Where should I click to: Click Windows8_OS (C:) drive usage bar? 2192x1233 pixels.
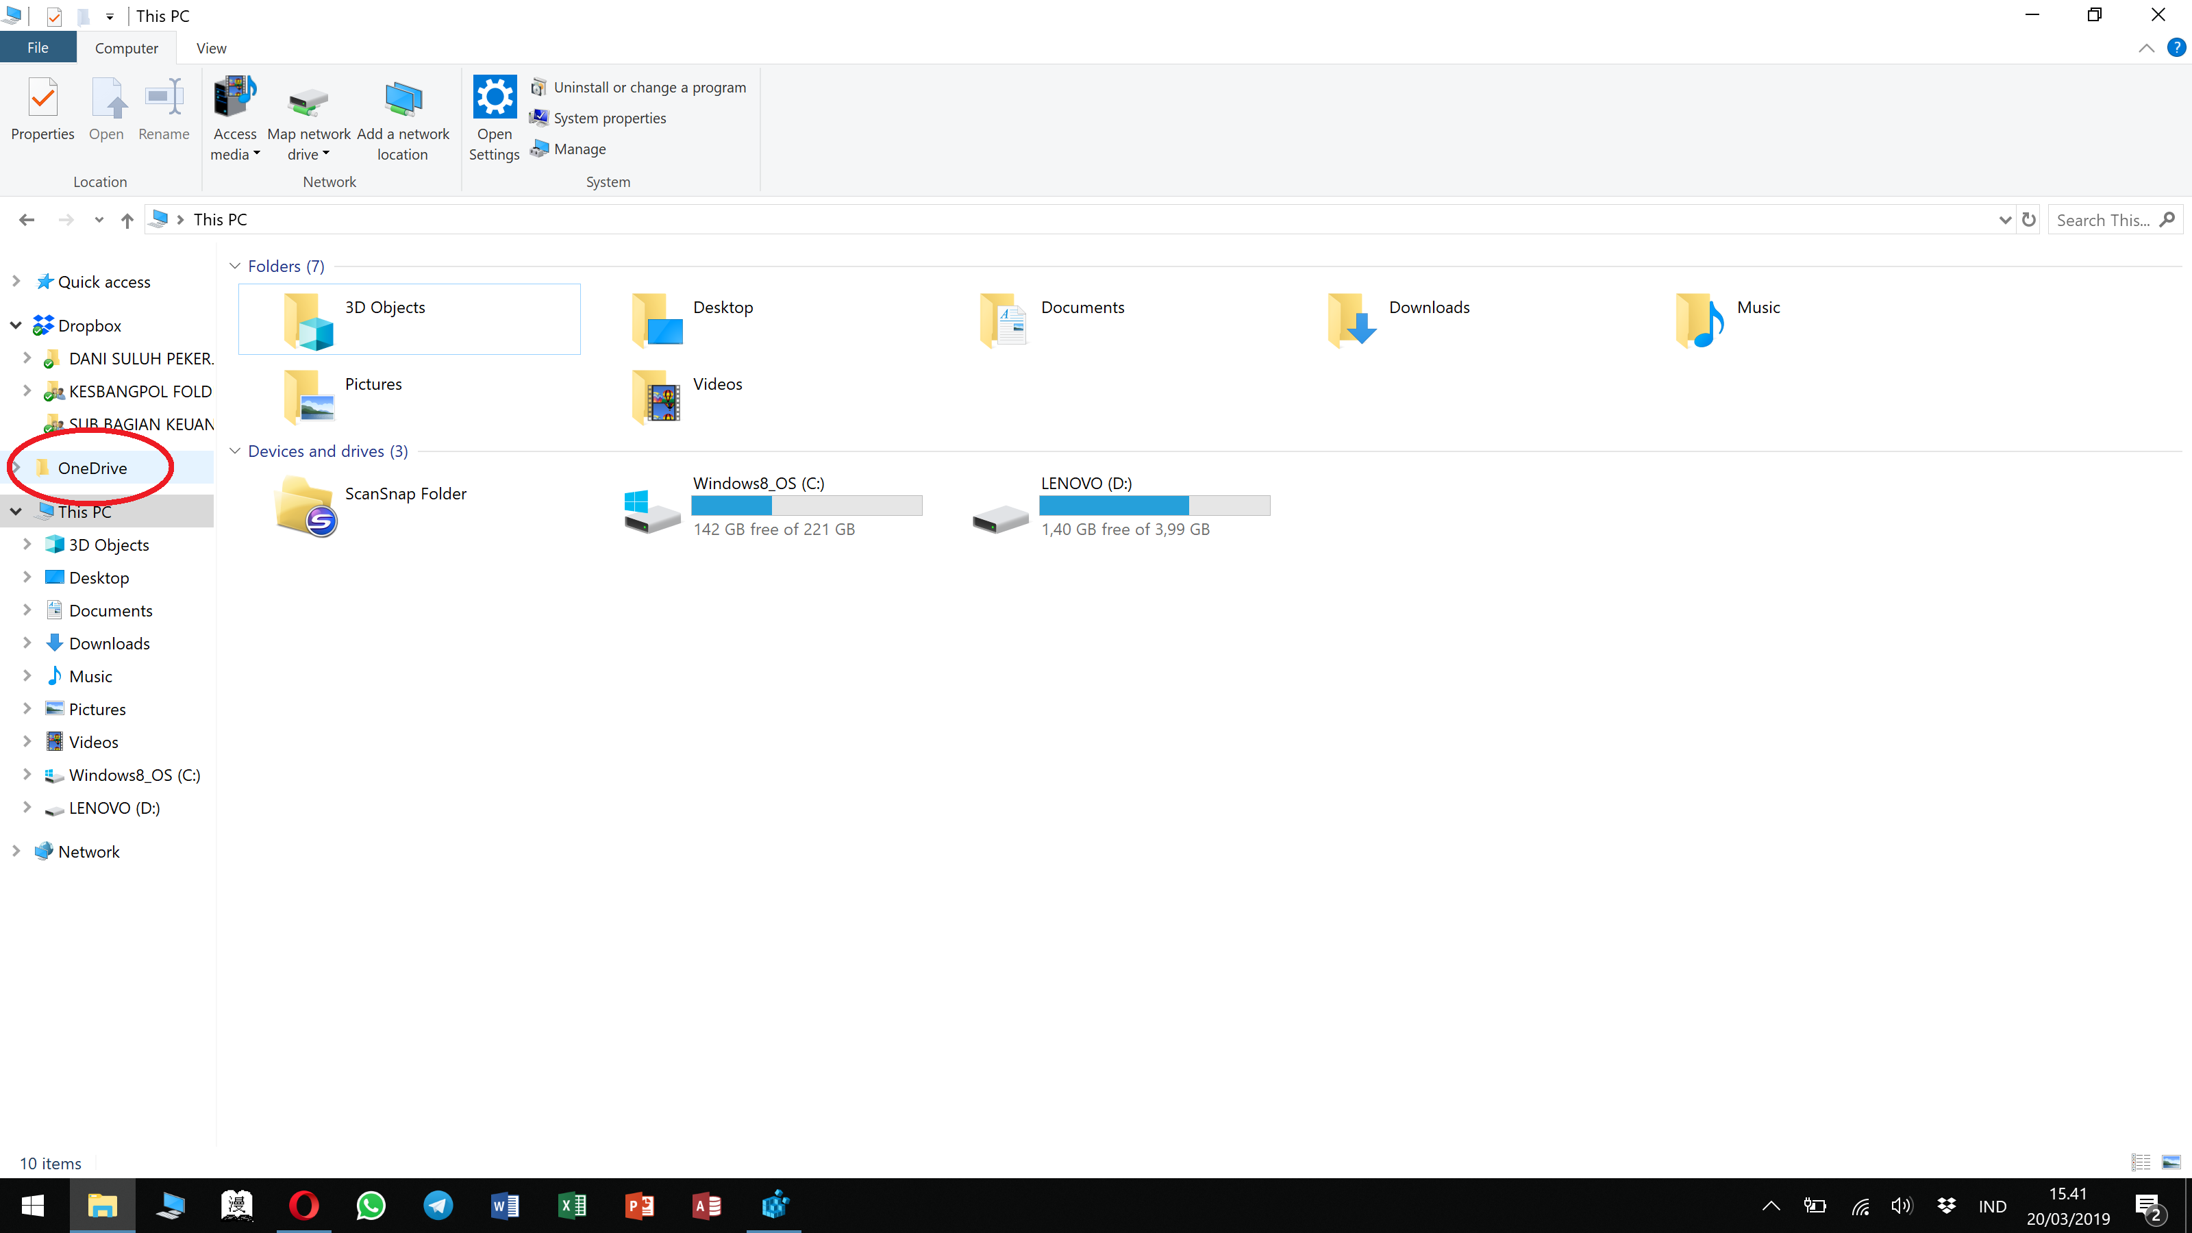tap(806, 506)
